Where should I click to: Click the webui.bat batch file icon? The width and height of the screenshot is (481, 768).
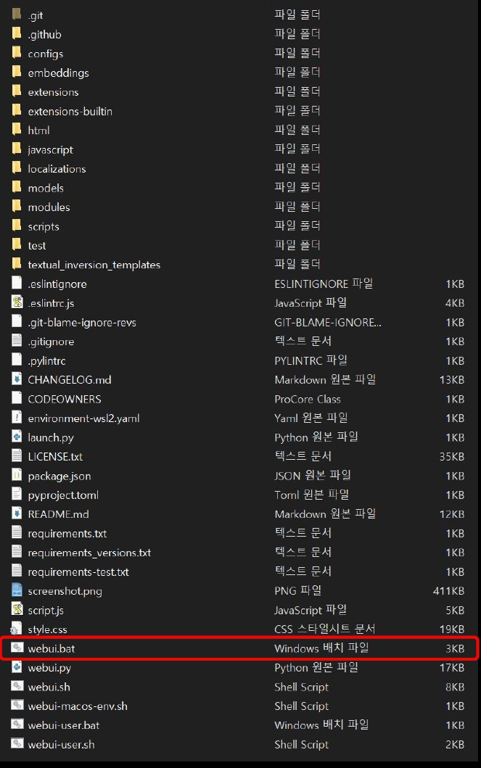coord(17,648)
